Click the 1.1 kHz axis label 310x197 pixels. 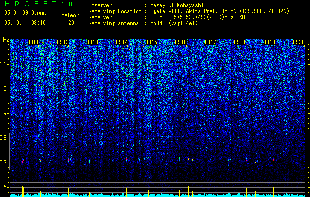[4, 64]
